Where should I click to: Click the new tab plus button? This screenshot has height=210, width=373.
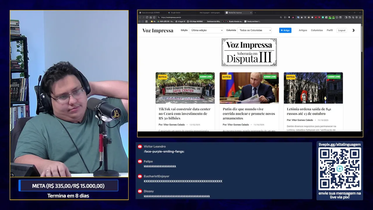(255, 13)
